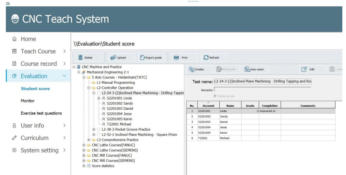346x175 pixels.
Task: Click the Edit grade button
Action: pos(227,69)
